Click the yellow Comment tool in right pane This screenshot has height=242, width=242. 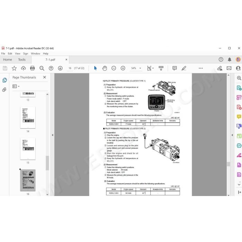tap(239, 117)
